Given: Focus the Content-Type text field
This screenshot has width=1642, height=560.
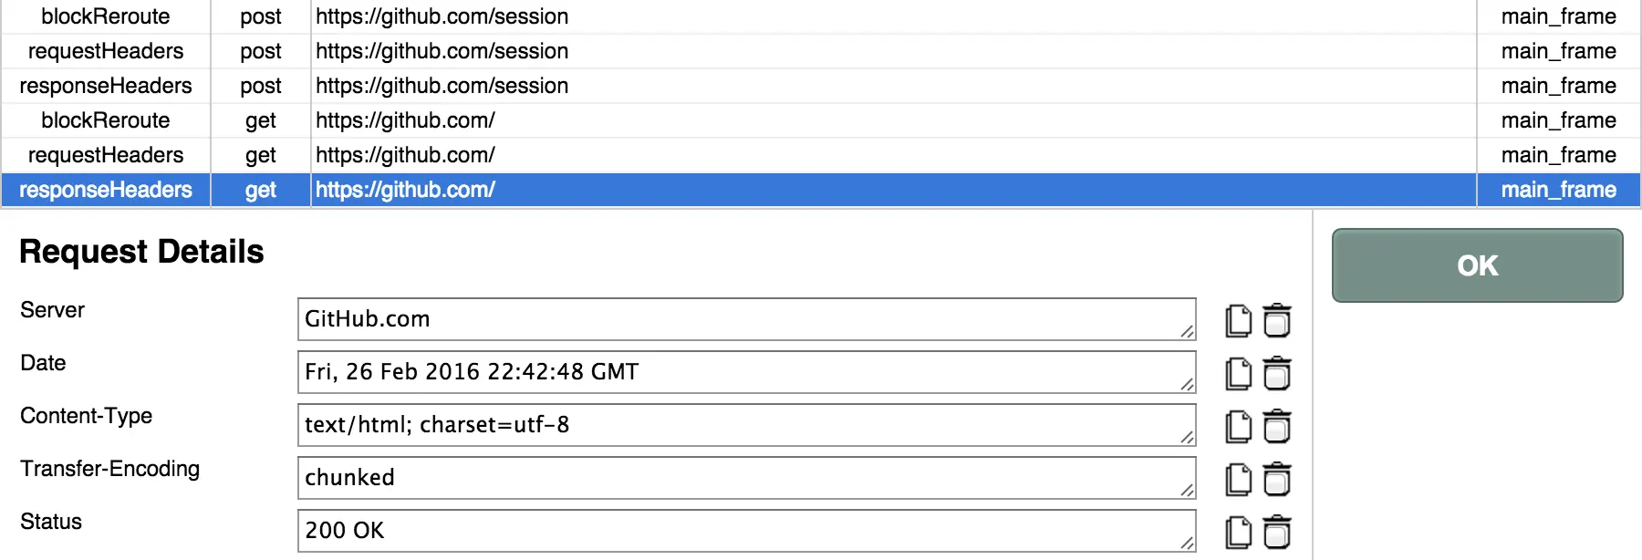Looking at the screenshot, I should (x=746, y=425).
